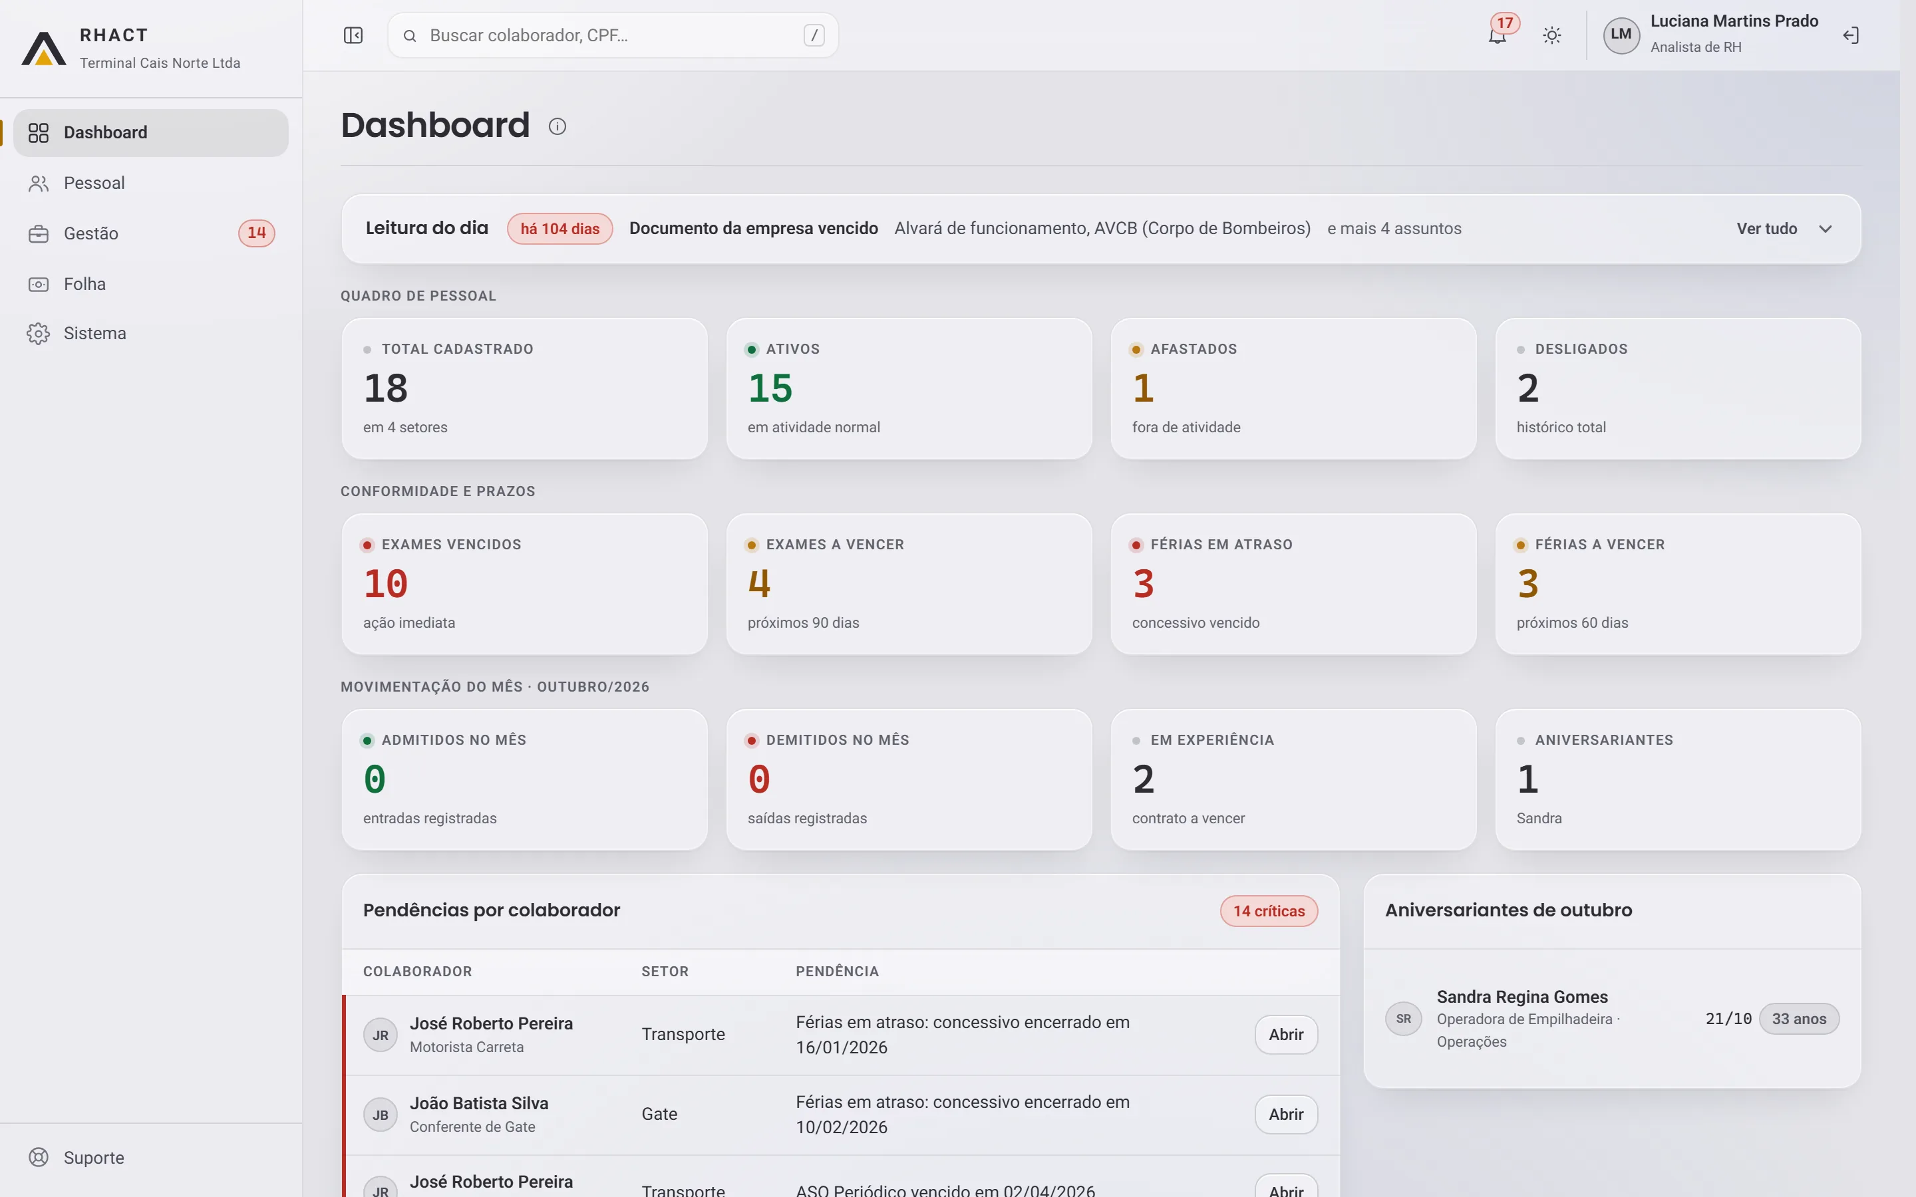The image size is (1916, 1197).
Task: Toggle the light/dark theme sun icon
Action: [x=1552, y=36]
